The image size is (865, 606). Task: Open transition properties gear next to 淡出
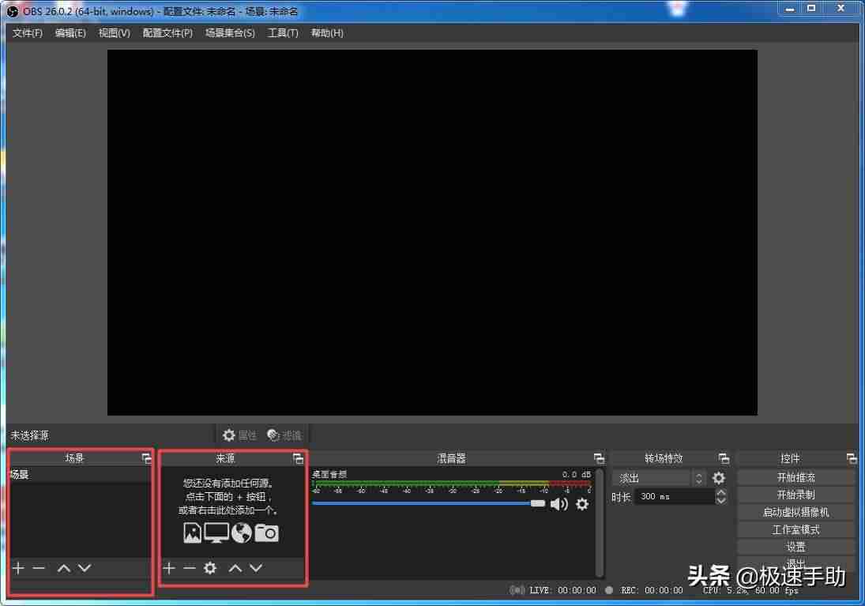tap(719, 478)
